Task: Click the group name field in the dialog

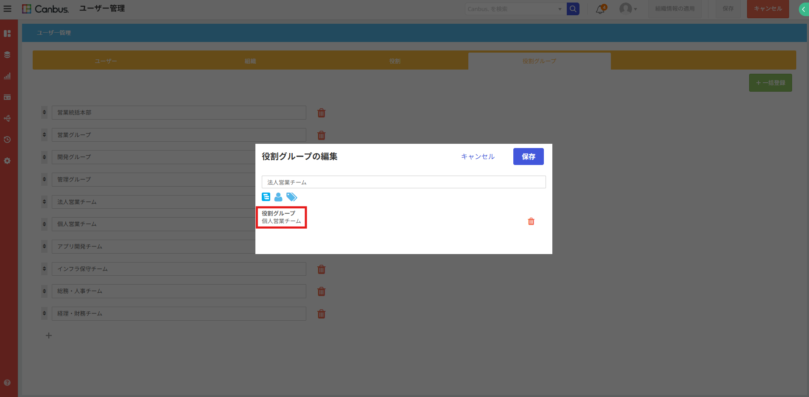Action: [x=403, y=182]
